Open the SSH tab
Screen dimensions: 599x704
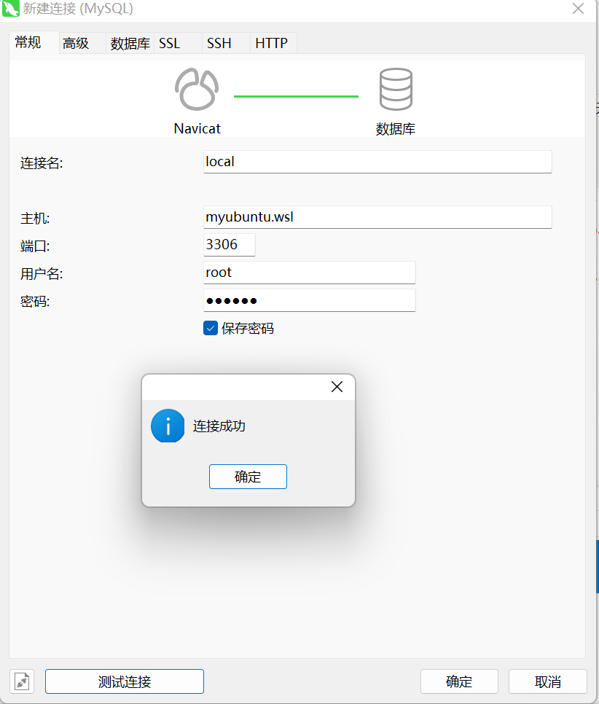(x=226, y=43)
